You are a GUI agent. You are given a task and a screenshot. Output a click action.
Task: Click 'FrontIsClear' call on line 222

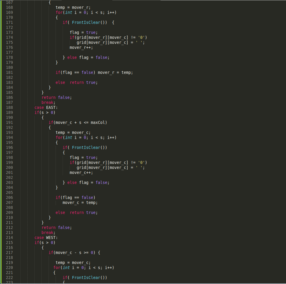(x=86, y=278)
